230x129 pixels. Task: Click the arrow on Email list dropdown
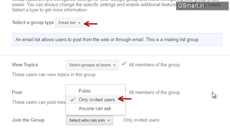[79, 23]
